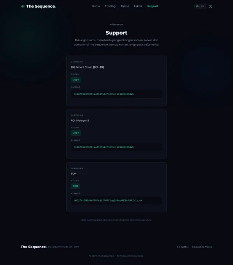Click the X (Twitter) icon in header
This screenshot has height=265, width=233.
click(x=210, y=6)
